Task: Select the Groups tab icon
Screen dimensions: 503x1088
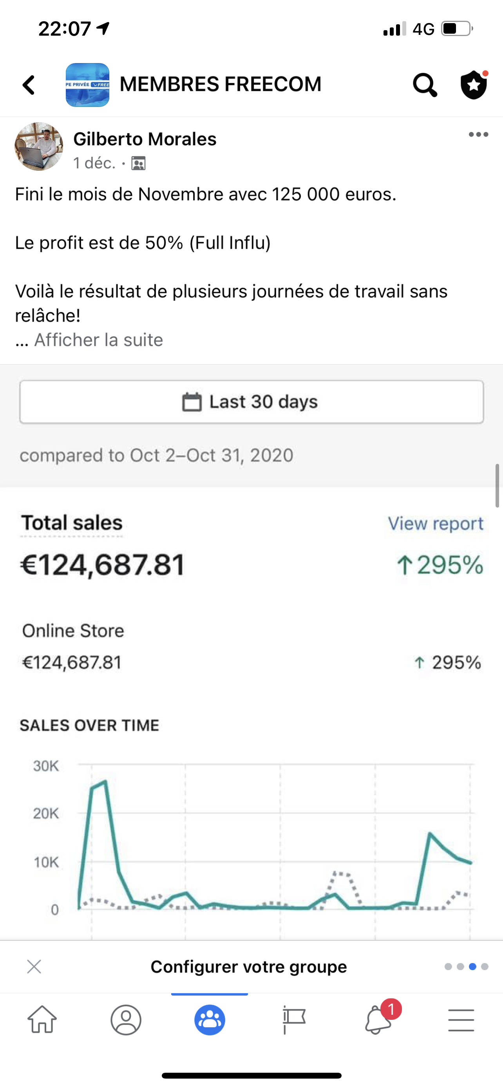Action: 210,1020
